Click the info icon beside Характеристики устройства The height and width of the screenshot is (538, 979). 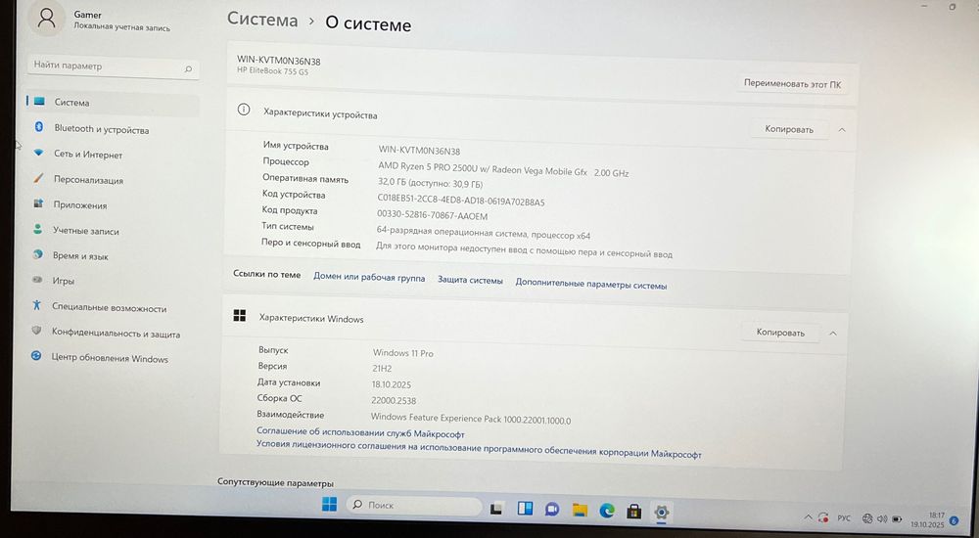click(x=244, y=110)
